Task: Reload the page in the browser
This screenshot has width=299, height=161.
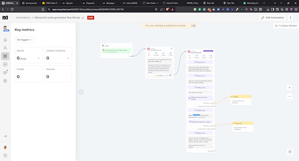Action: tap(12, 9)
